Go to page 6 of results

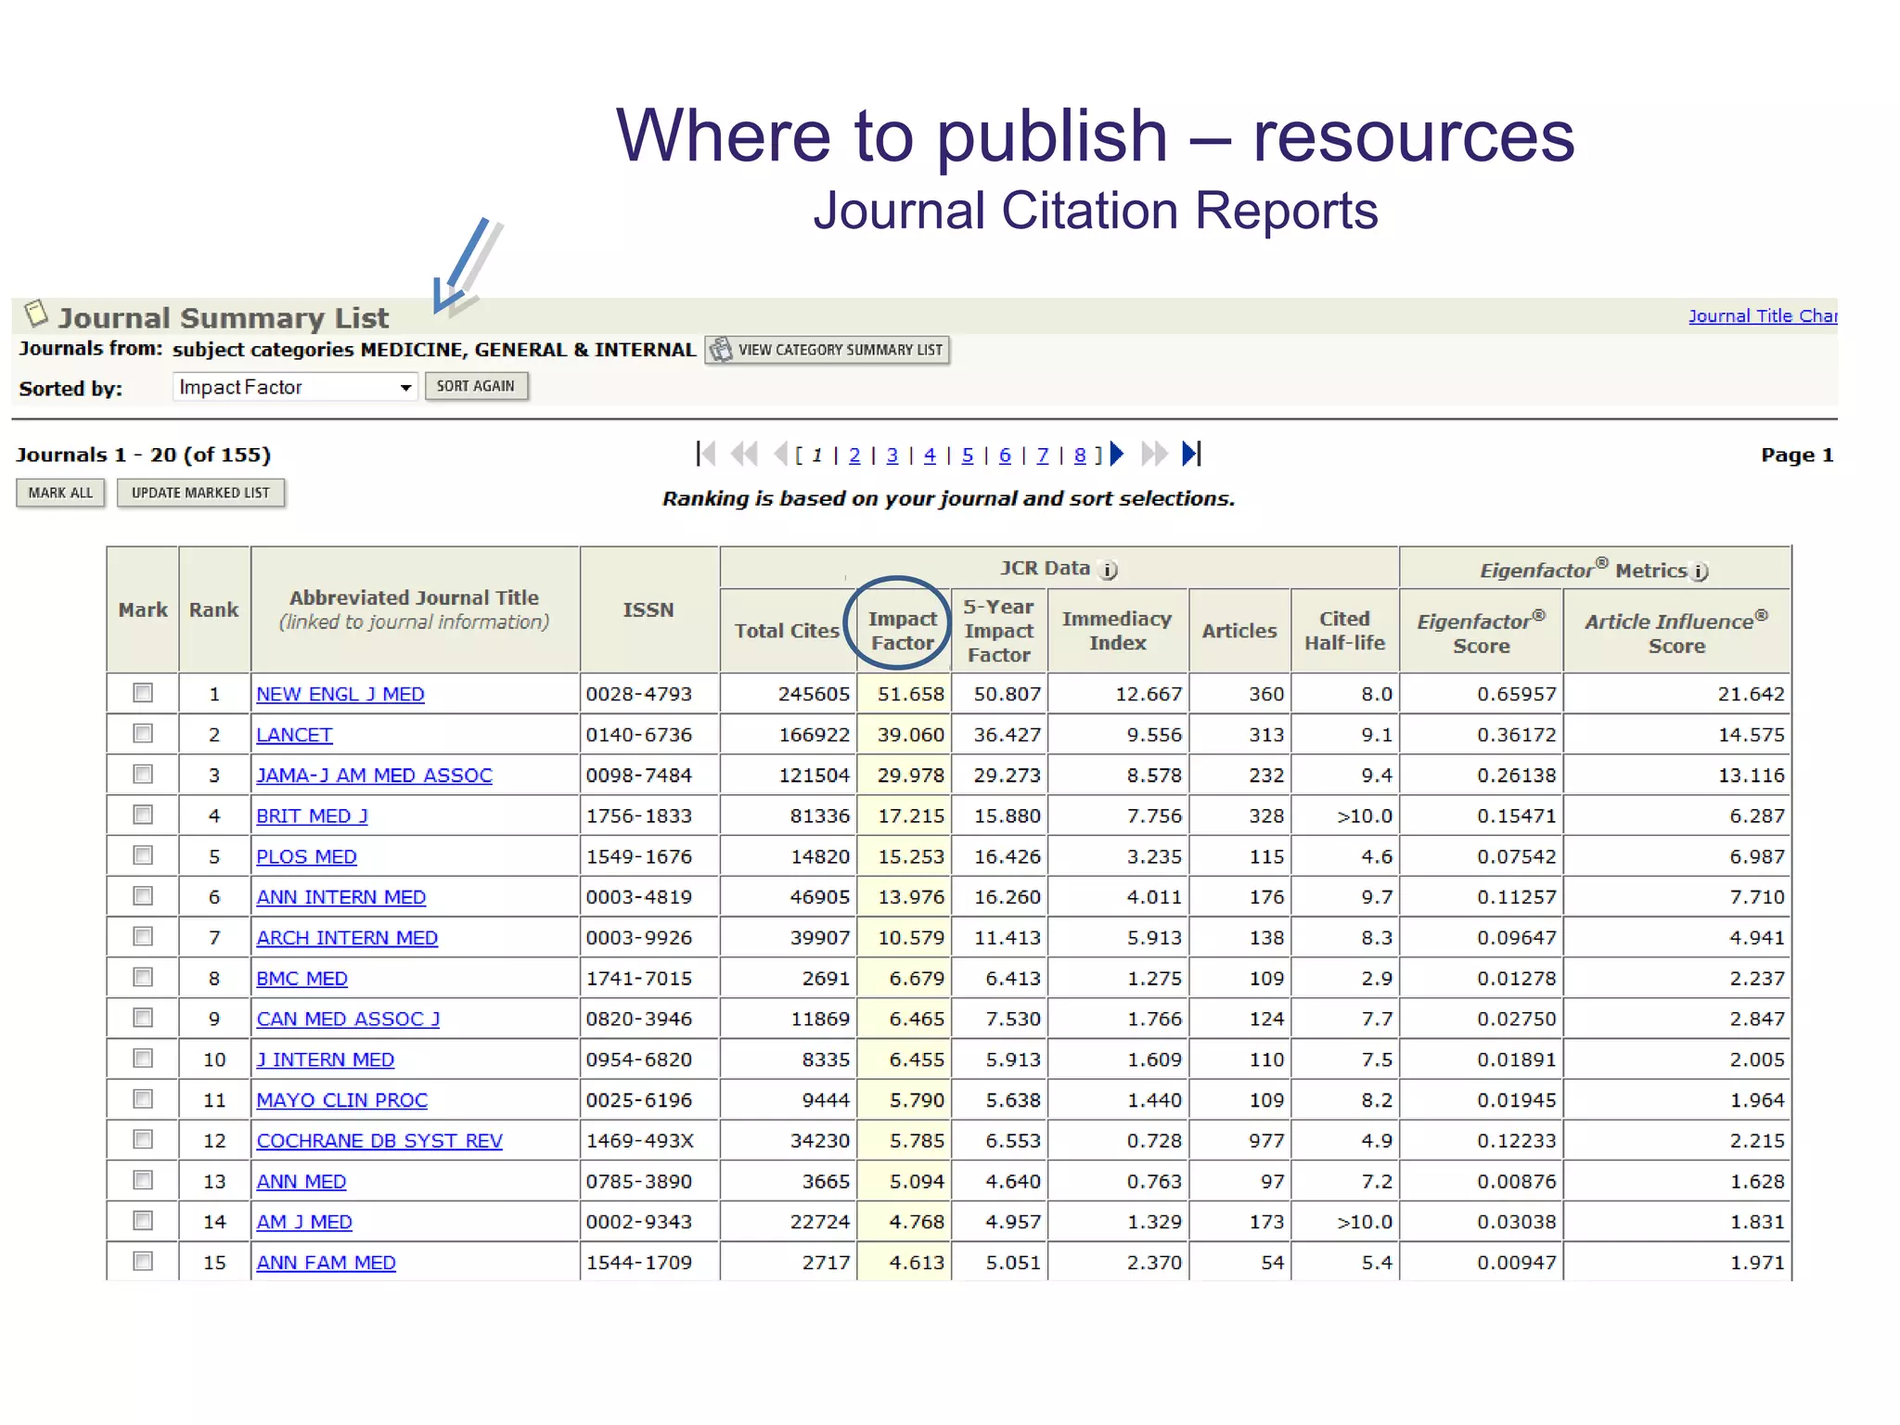[x=1005, y=455]
